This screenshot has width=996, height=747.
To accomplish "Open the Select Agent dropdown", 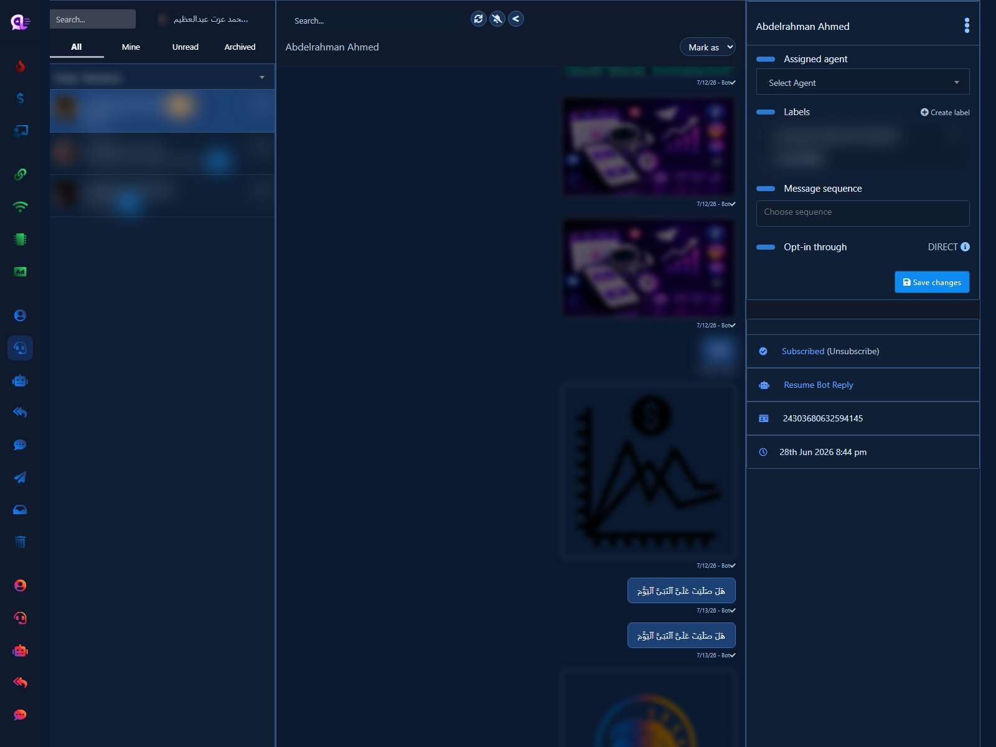I will (863, 82).
